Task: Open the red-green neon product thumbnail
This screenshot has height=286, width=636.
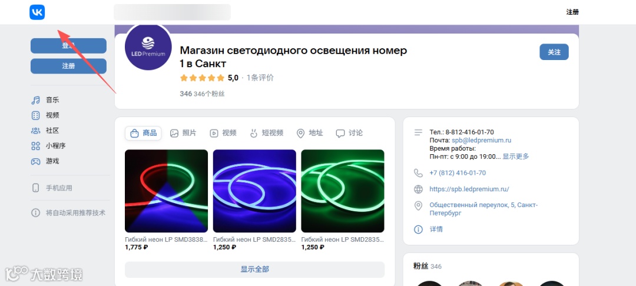Action: click(166, 191)
